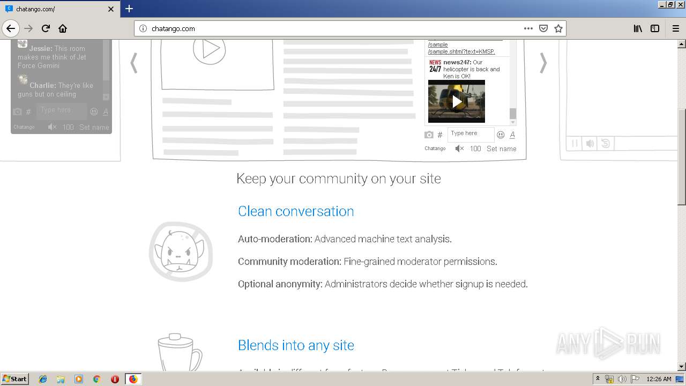Viewport: 686px width, 386px height.
Task: Click the speaker icon in right panel
Action: pos(590,143)
